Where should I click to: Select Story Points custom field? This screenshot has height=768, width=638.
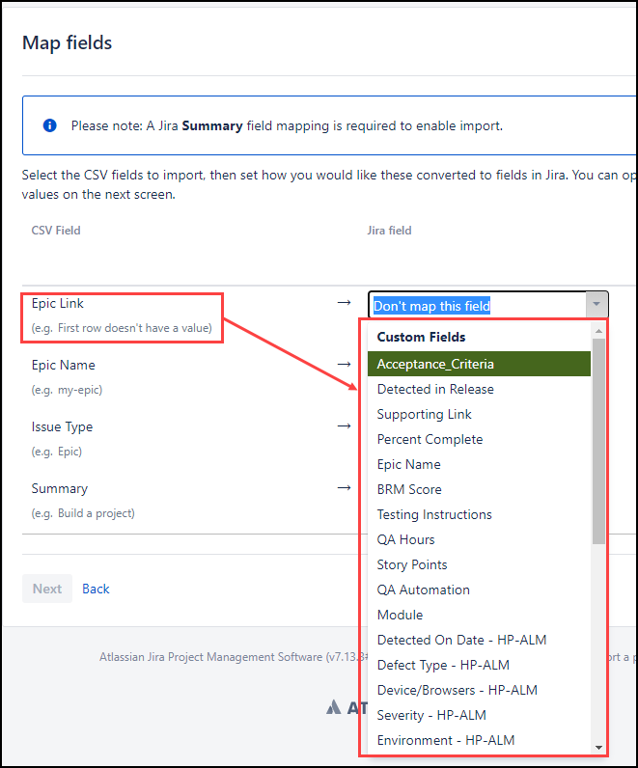(x=479, y=564)
